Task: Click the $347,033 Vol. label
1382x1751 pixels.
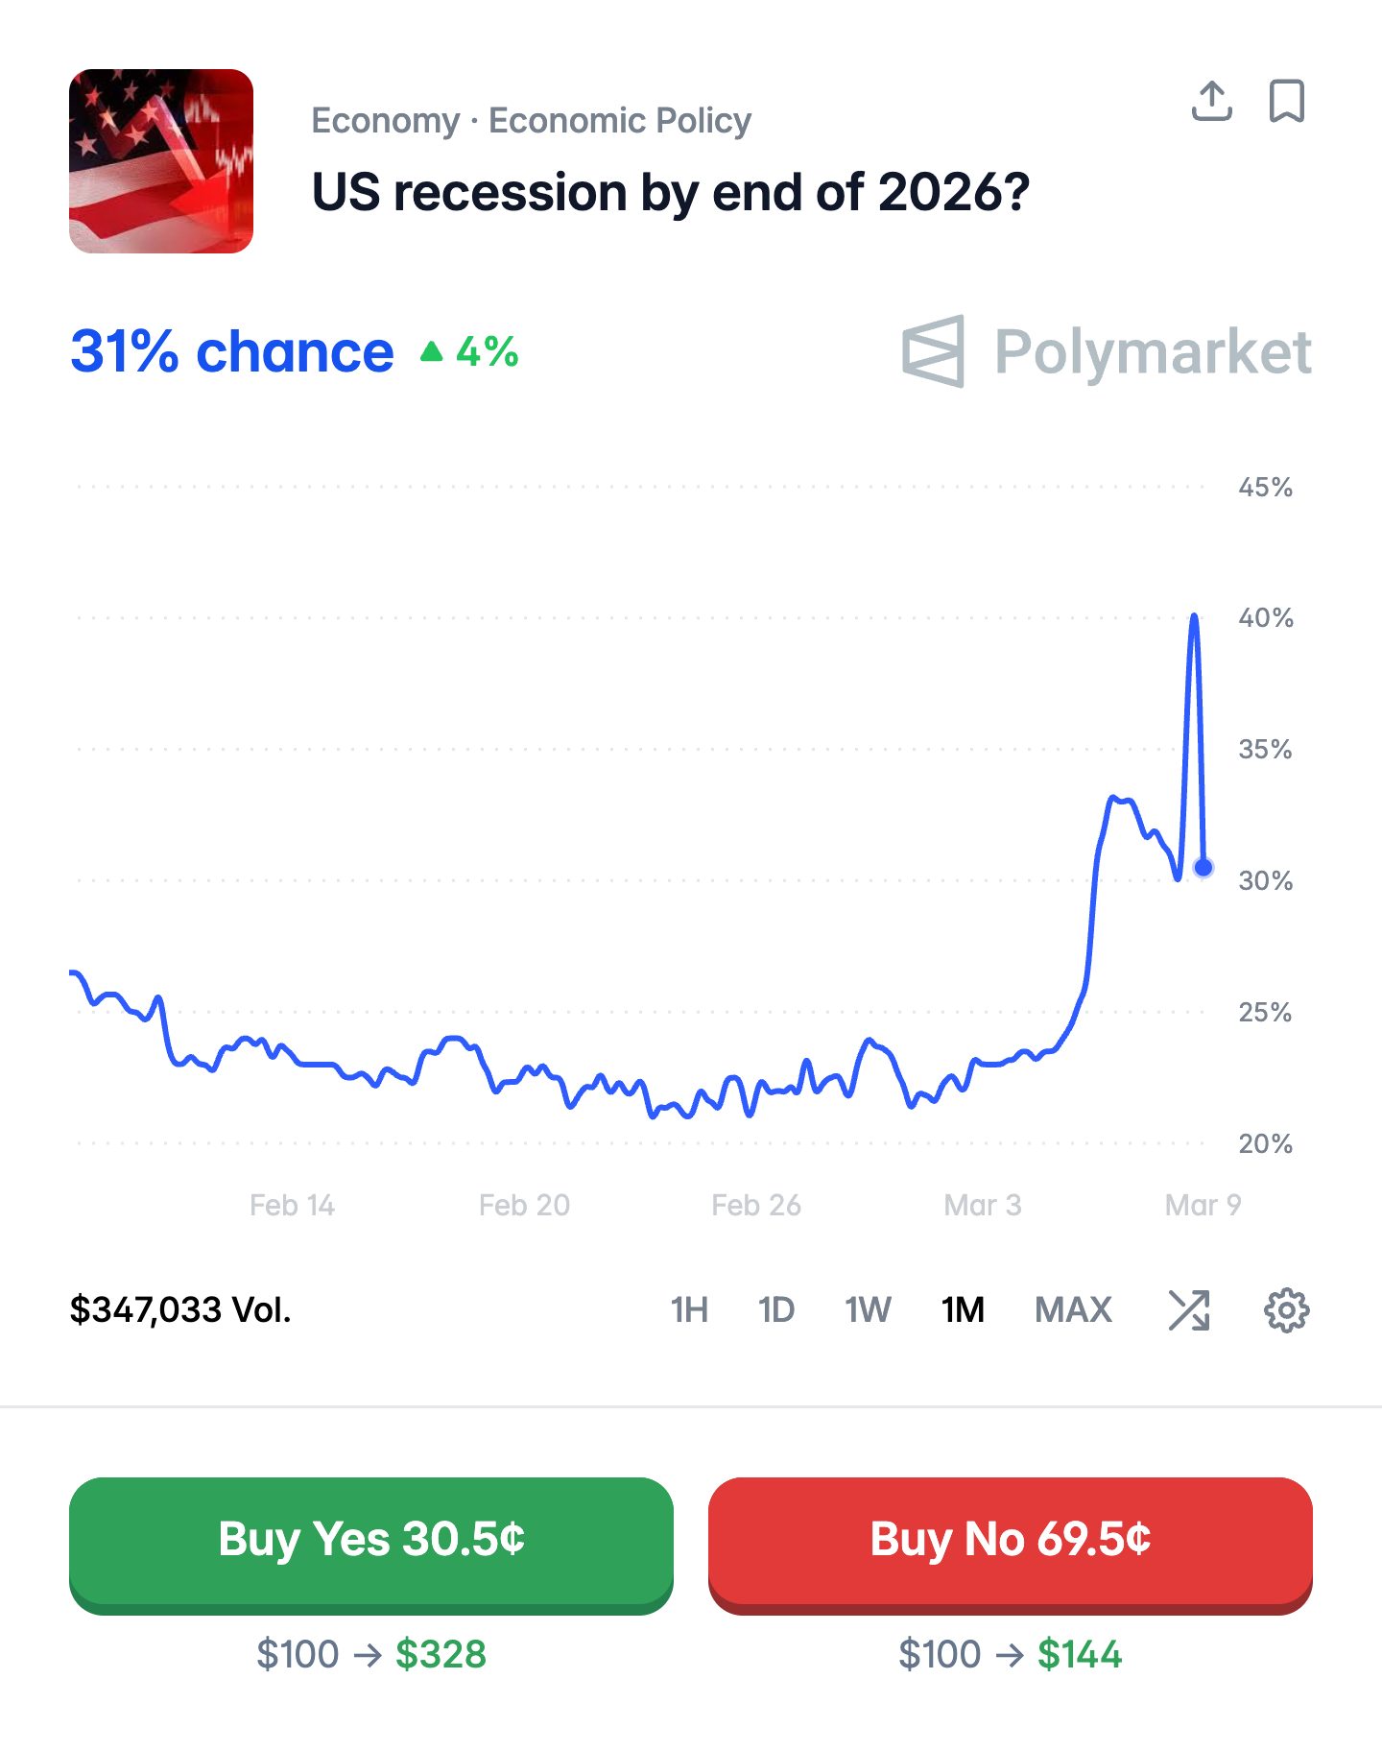Action: [180, 1309]
